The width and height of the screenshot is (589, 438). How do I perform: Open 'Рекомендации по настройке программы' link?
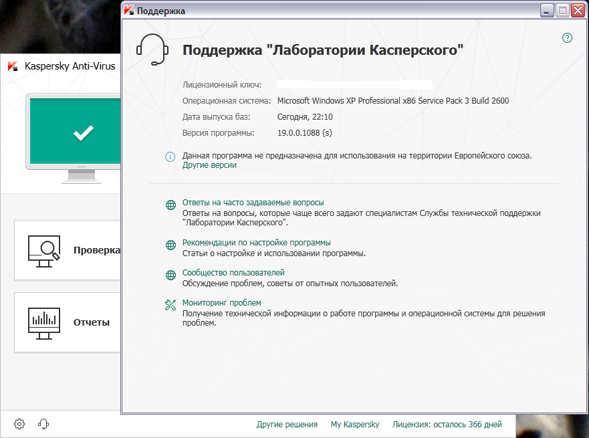coord(257,243)
